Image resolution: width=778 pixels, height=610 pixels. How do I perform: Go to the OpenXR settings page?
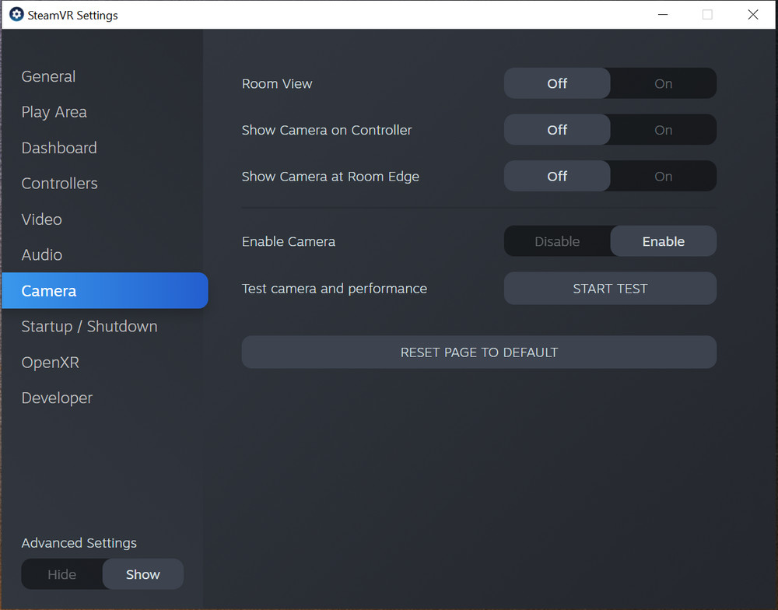pos(50,363)
